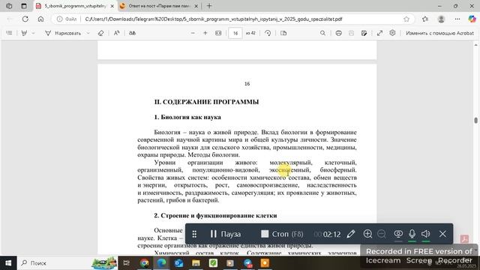Open the browser profile avatar

(441, 19)
